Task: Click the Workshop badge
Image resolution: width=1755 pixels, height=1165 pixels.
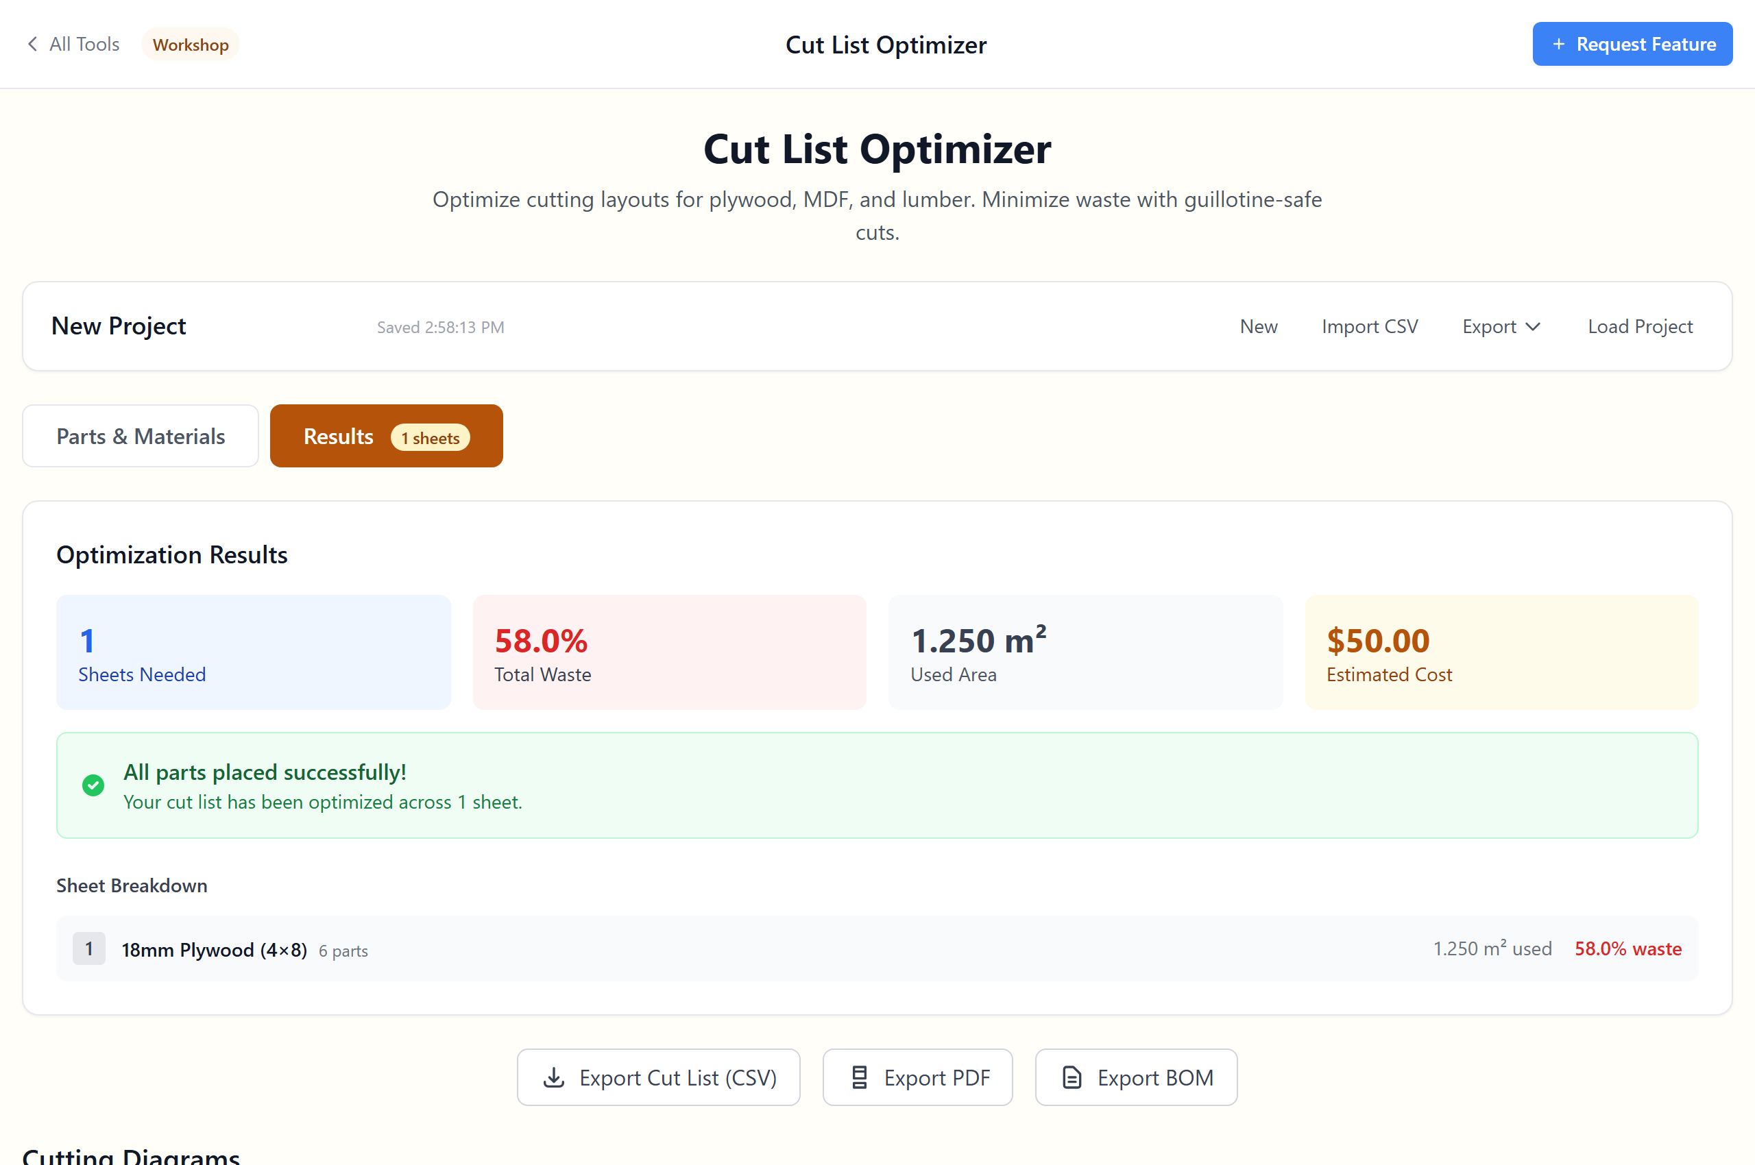Action: pyautogui.click(x=191, y=44)
